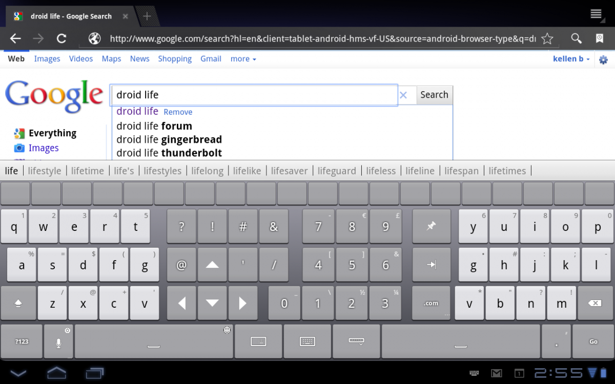The width and height of the screenshot is (615, 384).
Task: Switch to the Images tab in Google bar
Action: click(x=47, y=59)
